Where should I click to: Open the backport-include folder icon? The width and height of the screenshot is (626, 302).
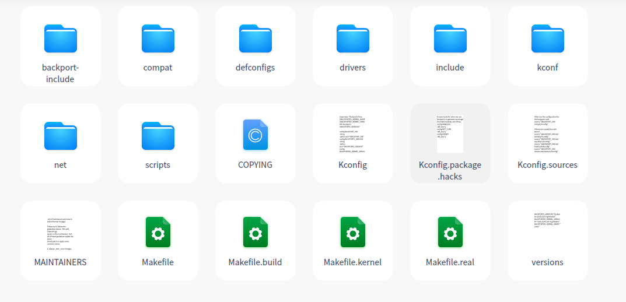[x=60, y=38]
